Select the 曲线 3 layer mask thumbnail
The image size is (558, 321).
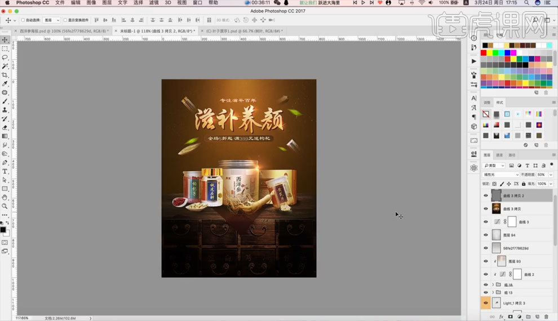click(x=512, y=222)
